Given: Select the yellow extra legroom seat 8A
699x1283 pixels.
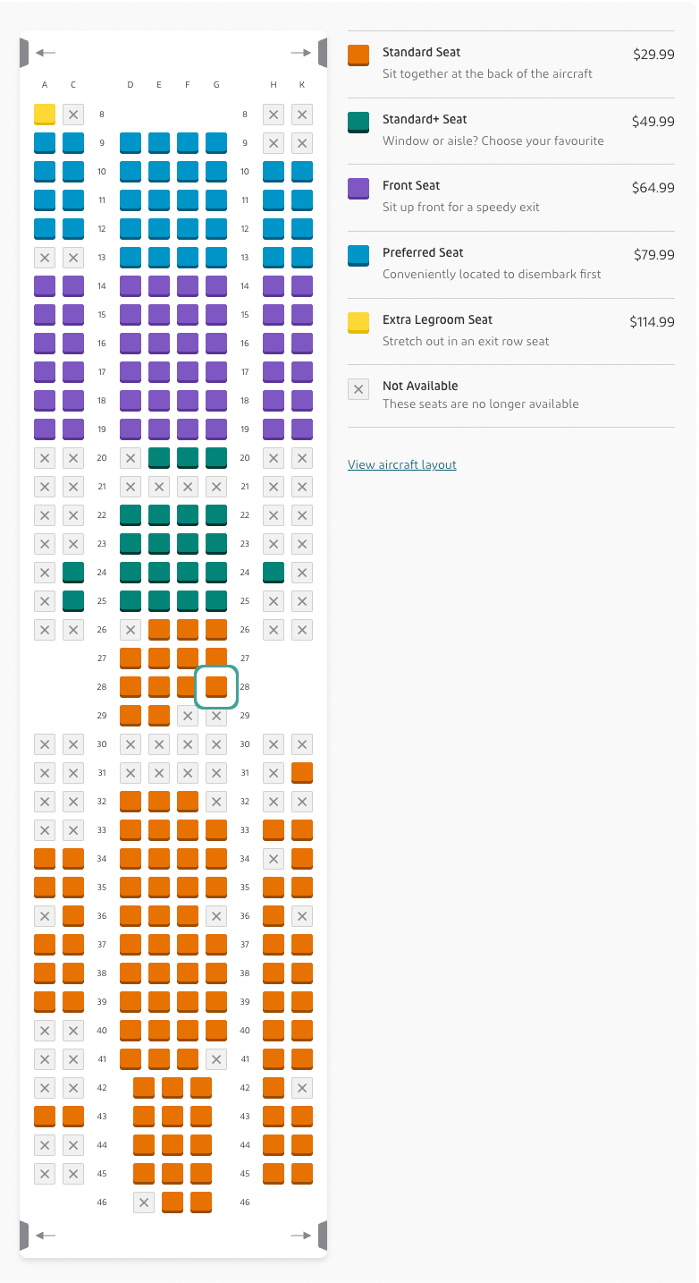Looking at the screenshot, I should (45, 115).
